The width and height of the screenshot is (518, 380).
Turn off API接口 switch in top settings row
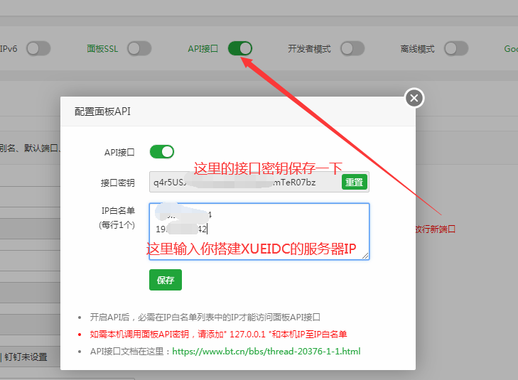pyautogui.click(x=240, y=48)
